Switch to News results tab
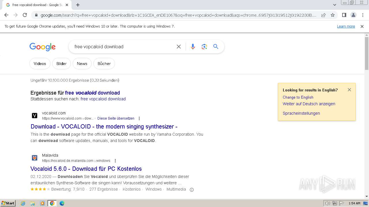Screen dimensions: 369x207 coord(82,64)
